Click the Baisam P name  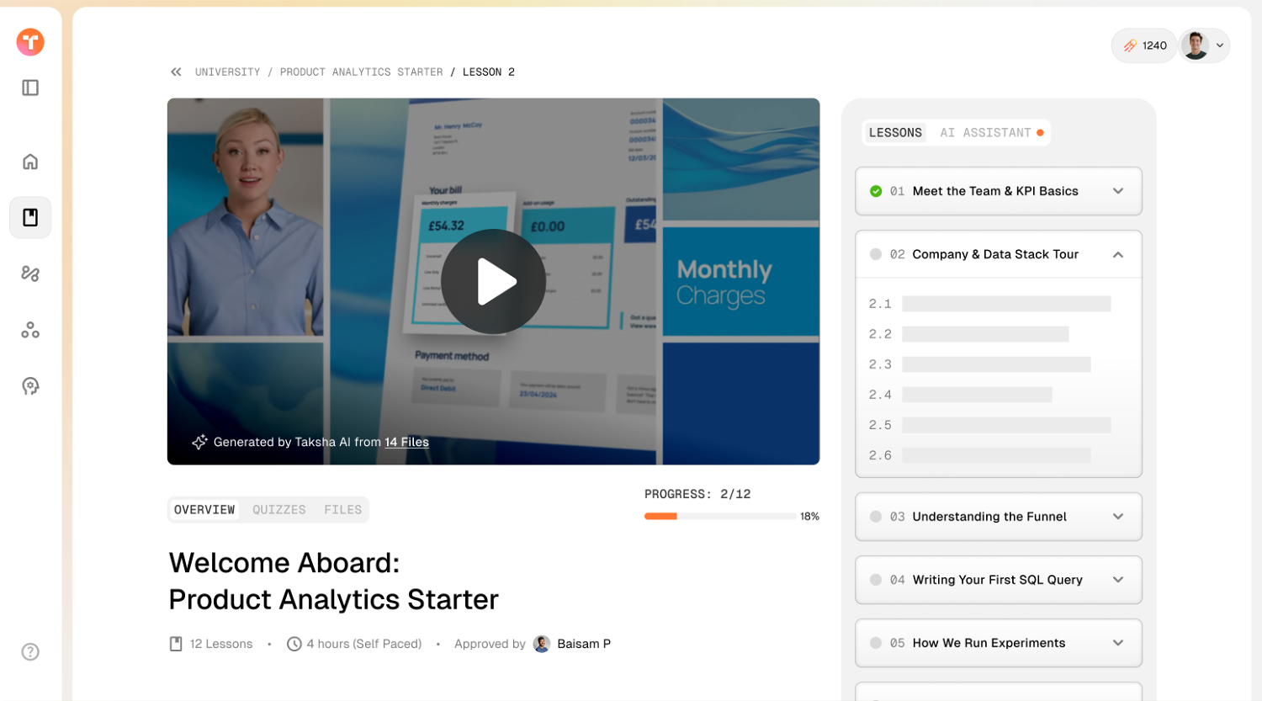pos(584,644)
